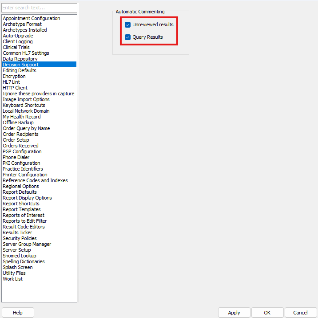The width and height of the screenshot is (318, 318).
Task: Select Common HL7 Settings
Action: point(26,53)
